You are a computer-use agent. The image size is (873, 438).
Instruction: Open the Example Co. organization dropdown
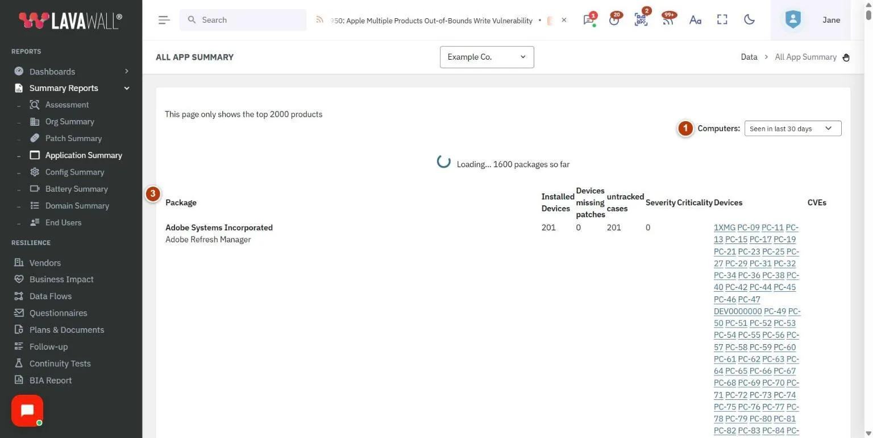[487, 57]
